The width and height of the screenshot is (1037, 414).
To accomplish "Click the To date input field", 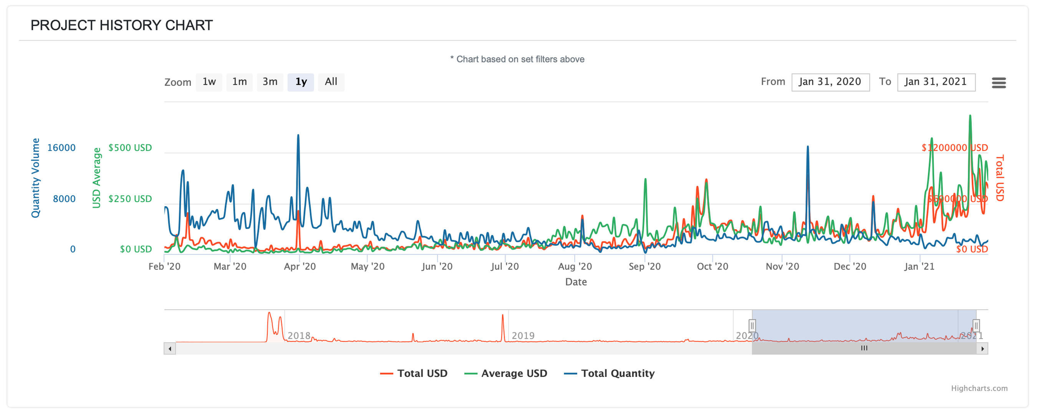I will point(936,82).
